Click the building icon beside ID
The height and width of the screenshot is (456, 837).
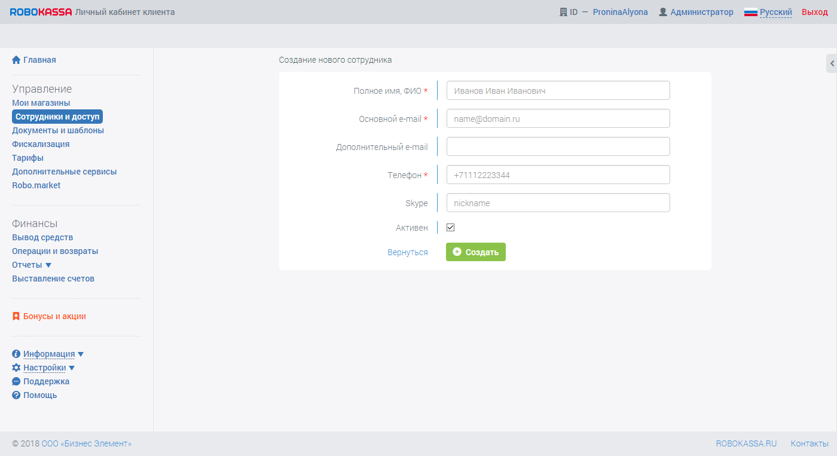tap(563, 12)
